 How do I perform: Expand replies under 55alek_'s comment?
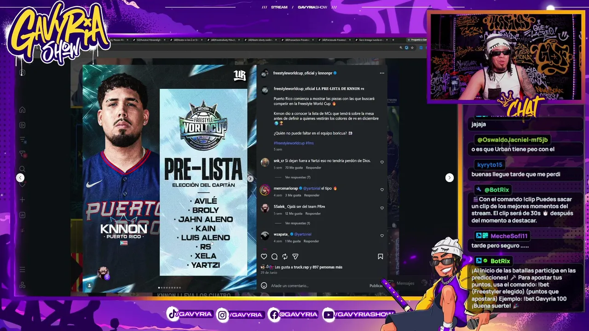(298, 223)
